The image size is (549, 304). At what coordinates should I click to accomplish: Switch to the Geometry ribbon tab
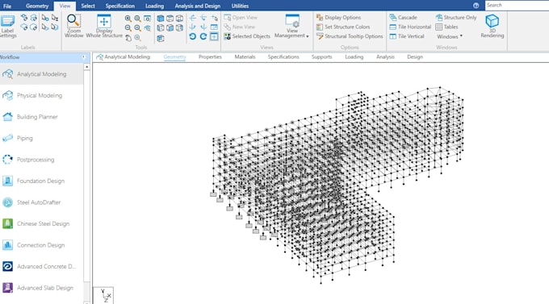(x=37, y=6)
